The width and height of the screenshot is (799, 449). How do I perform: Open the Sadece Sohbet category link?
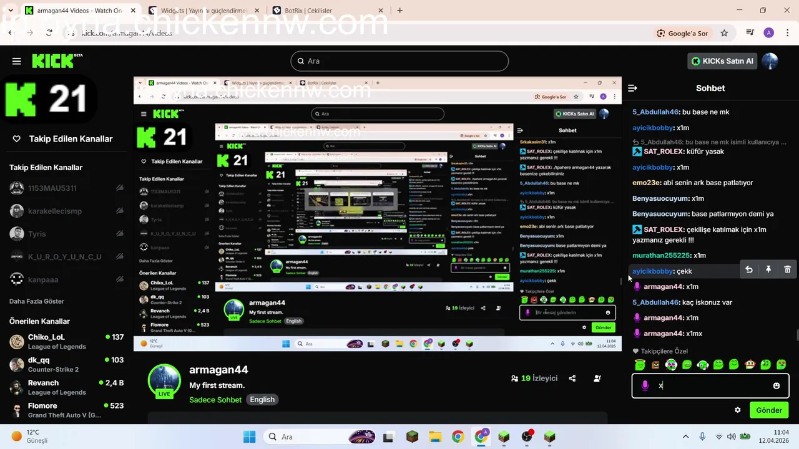coord(215,400)
